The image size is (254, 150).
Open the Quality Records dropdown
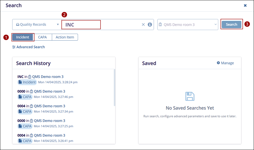pos(37,25)
